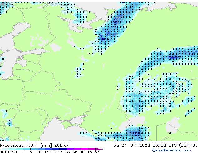Open the weatheronline.co.uk copyright link

tap(172, 150)
